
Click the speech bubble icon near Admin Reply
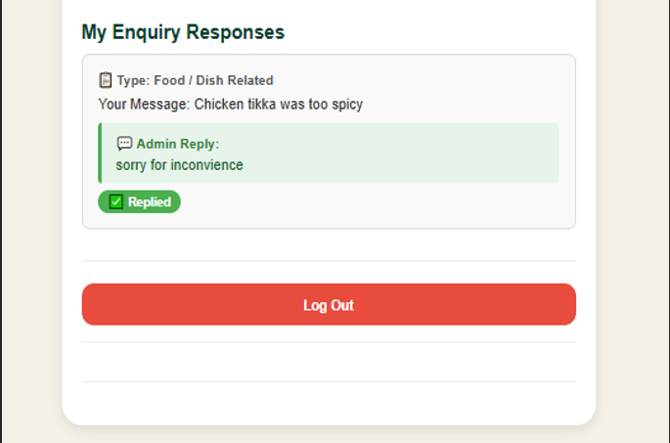(124, 144)
